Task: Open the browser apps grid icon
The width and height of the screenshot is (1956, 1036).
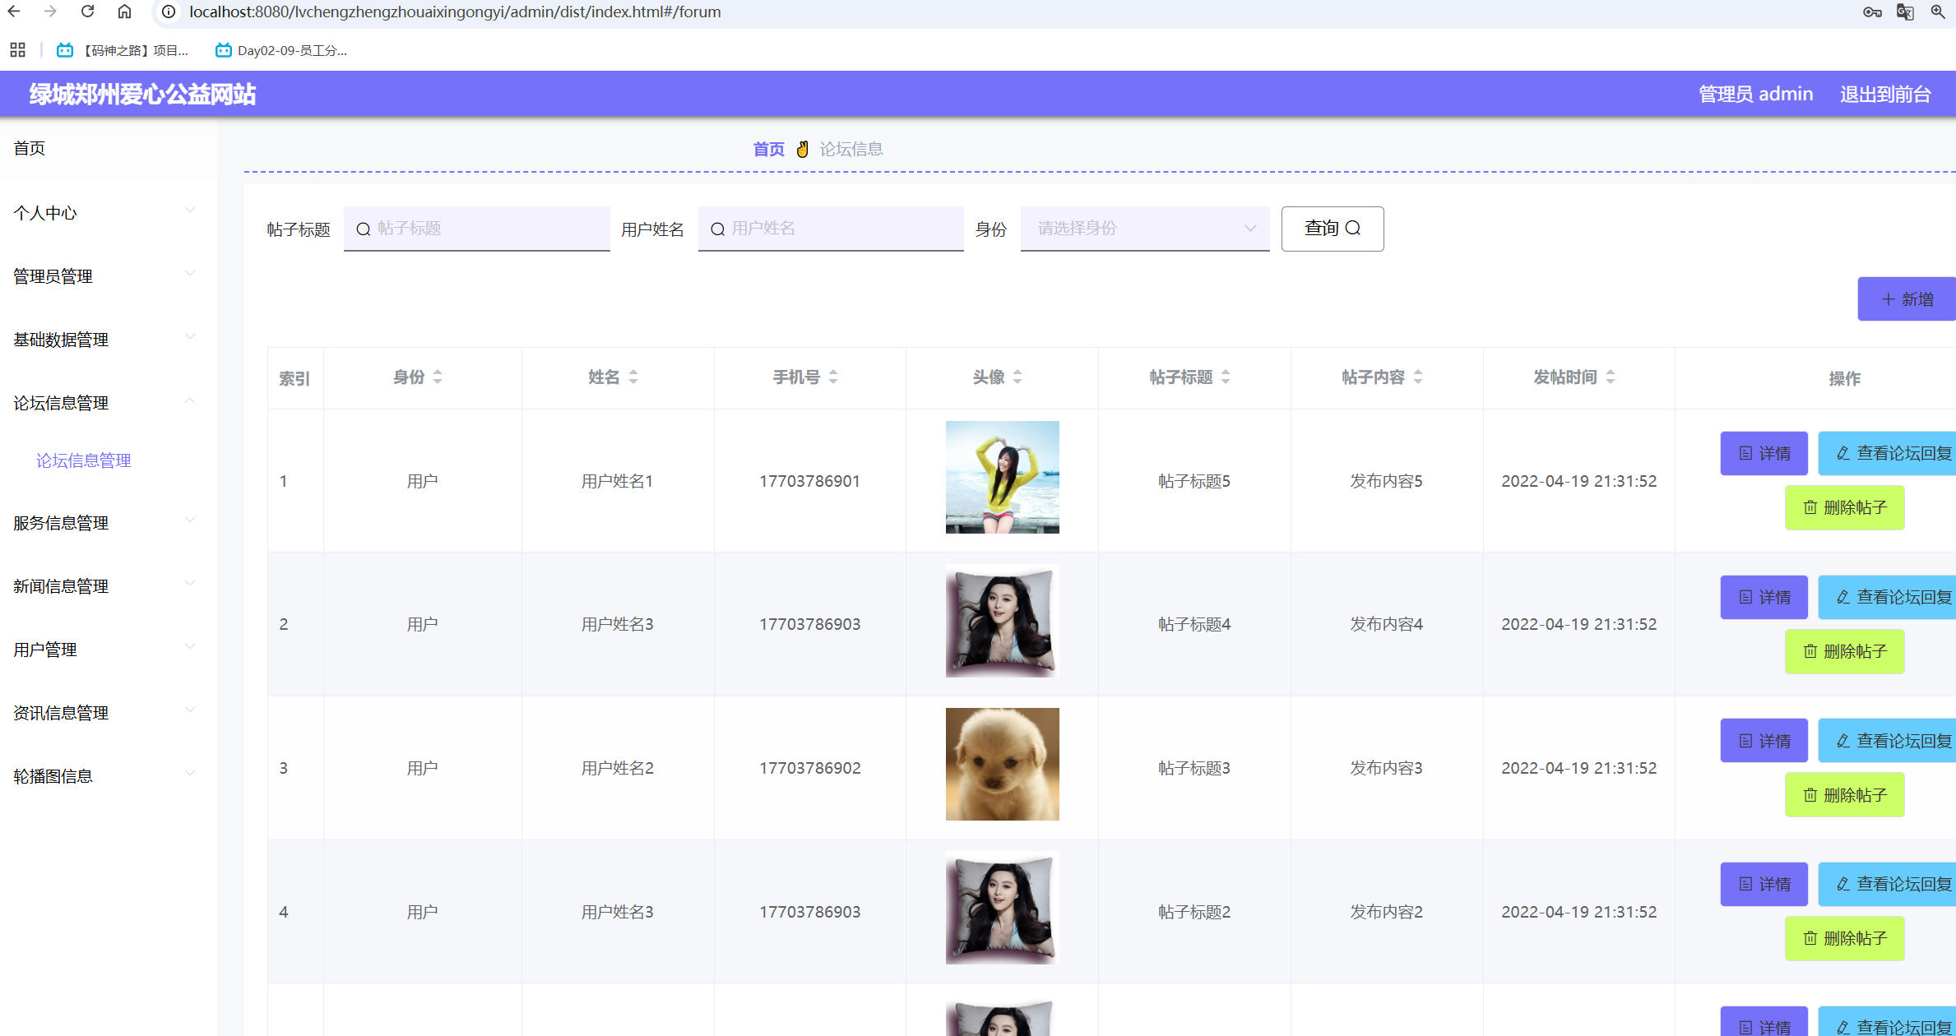Action: (17, 50)
